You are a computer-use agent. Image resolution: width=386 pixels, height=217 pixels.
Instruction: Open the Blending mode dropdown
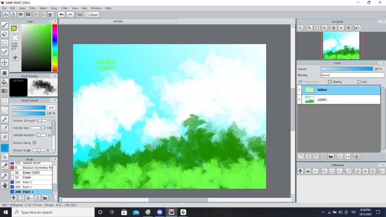(x=352, y=75)
